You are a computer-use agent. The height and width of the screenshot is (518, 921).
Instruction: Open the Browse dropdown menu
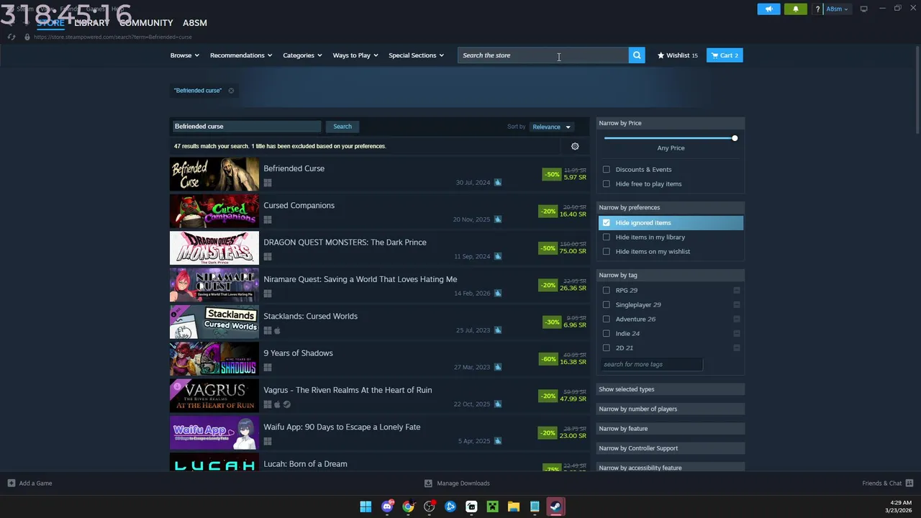[x=185, y=55]
